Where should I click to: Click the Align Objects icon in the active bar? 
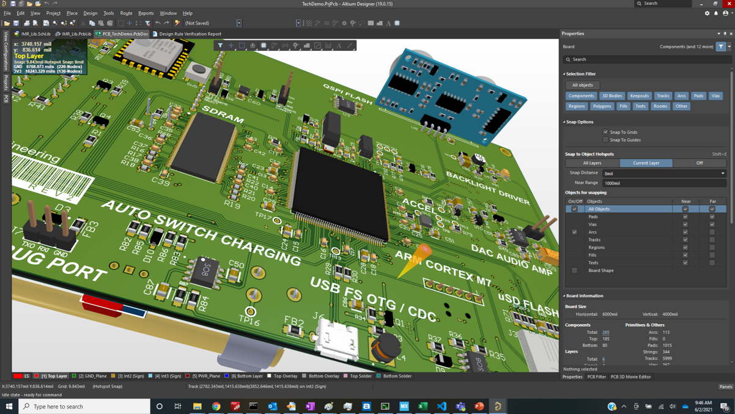pyautogui.click(x=253, y=45)
